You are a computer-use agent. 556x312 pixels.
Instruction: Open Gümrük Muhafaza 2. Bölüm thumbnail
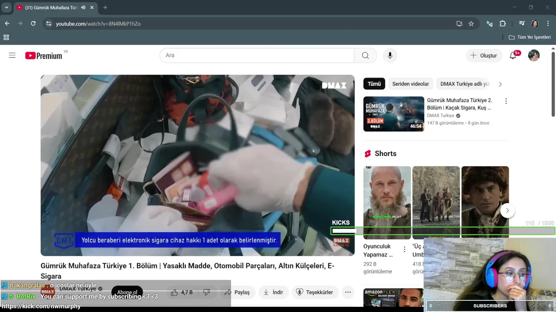[394, 114]
